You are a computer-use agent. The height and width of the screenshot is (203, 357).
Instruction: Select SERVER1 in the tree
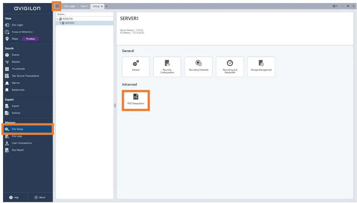point(70,23)
